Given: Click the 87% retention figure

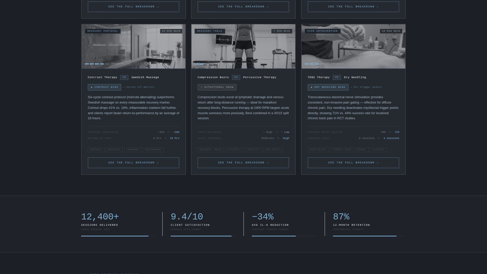Looking at the screenshot, I should [x=341, y=217].
